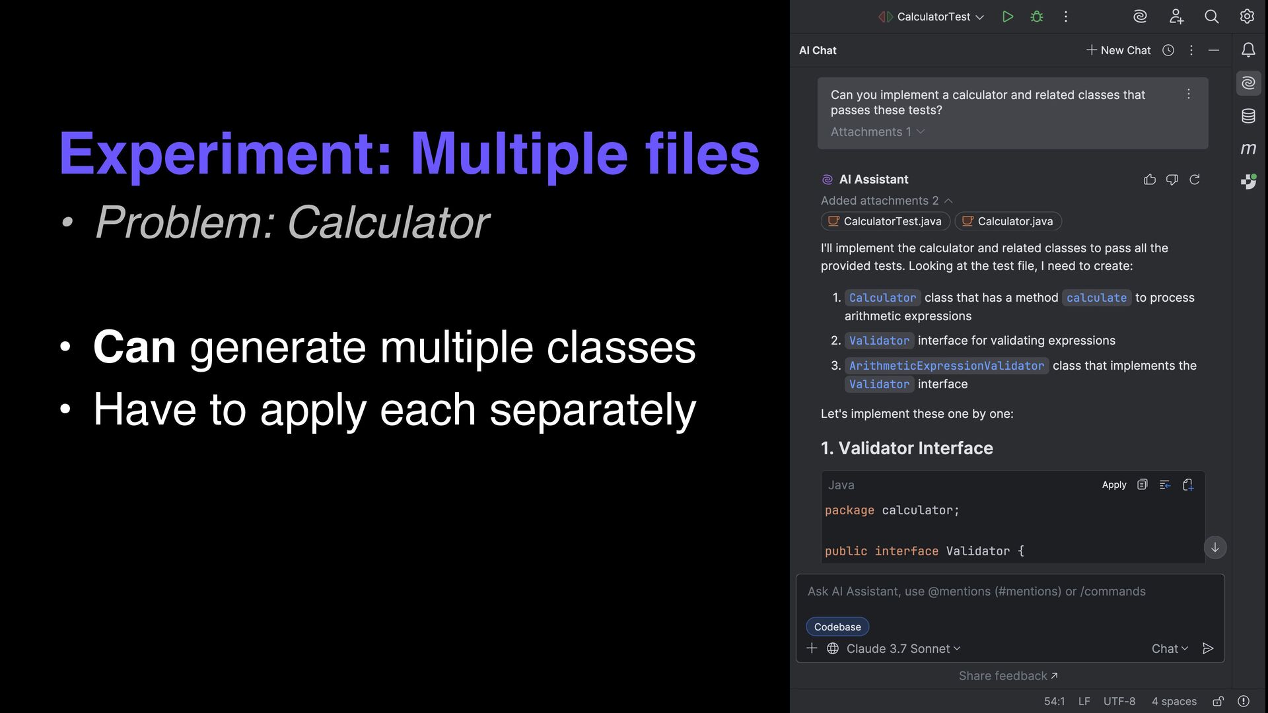Open the Database tool window icon
1268x713 pixels.
pos(1248,116)
